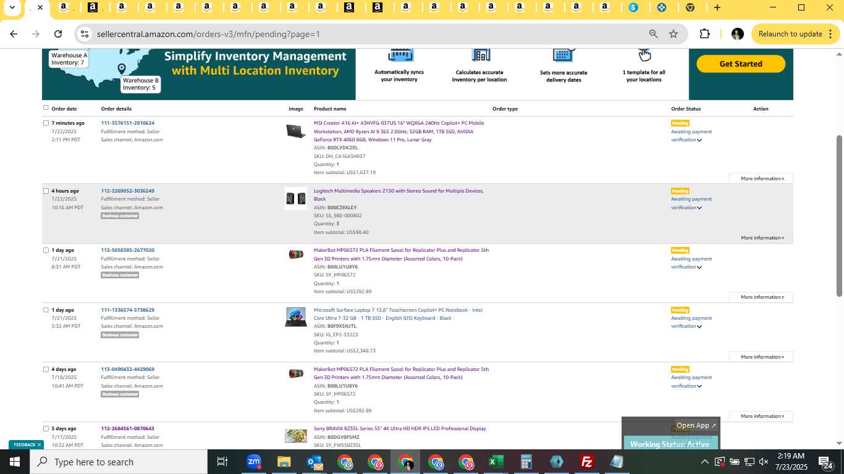Image resolution: width=844 pixels, height=474 pixels.
Task: Open the Windows notification center
Action: point(825,462)
